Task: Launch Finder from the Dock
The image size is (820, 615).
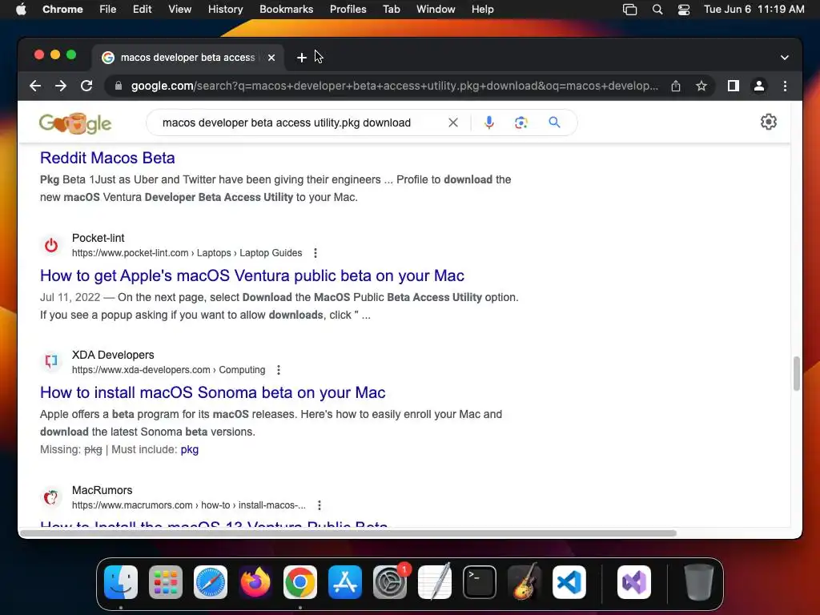Action: (x=121, y=582)
